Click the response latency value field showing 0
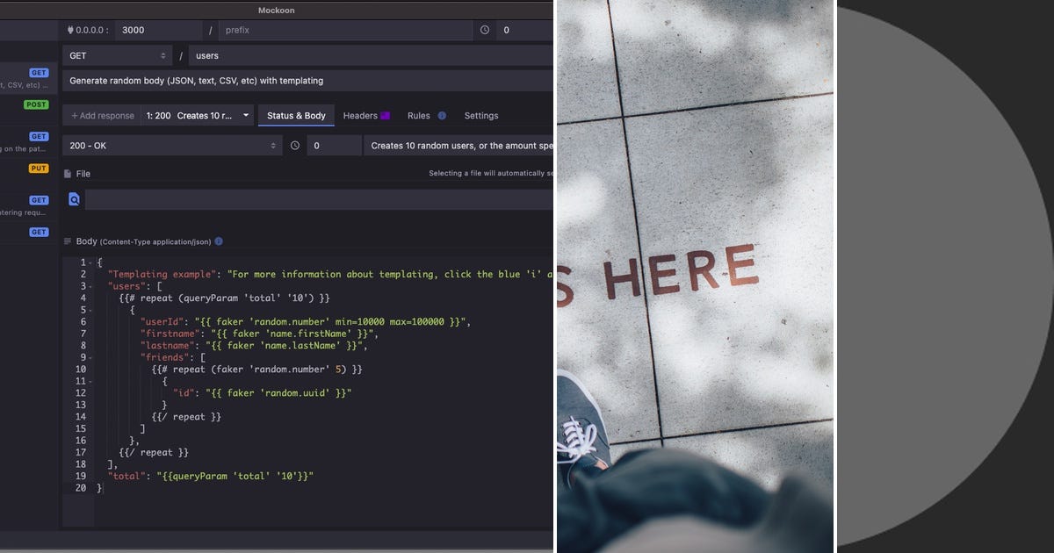This screenshot has height=553, width=1054. coord(334,146)
